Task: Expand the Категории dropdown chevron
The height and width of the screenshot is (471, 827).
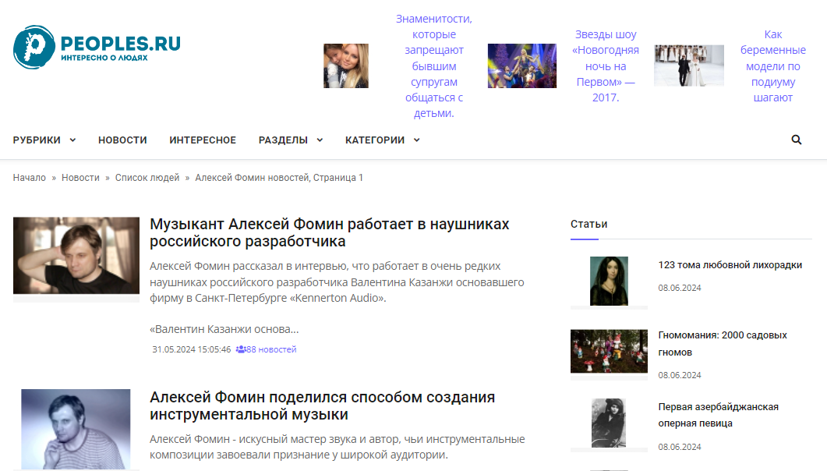Action: click(417, 140)
